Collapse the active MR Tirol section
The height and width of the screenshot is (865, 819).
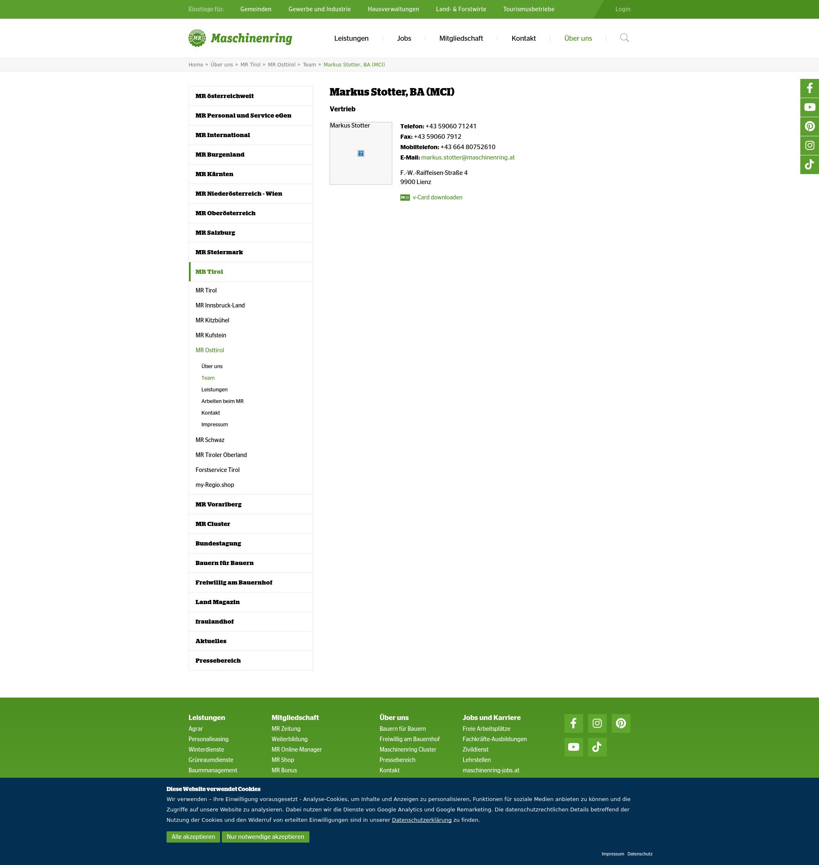pos(250,272)
